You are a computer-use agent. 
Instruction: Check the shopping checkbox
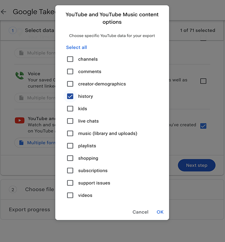[70, 158]
